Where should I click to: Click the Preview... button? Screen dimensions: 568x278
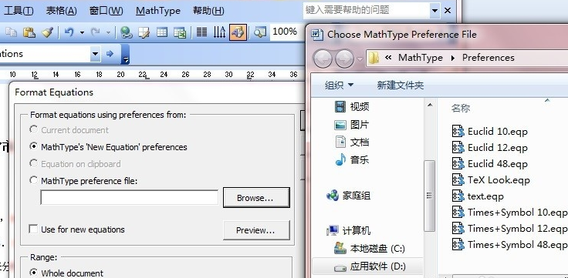(256, 230)
